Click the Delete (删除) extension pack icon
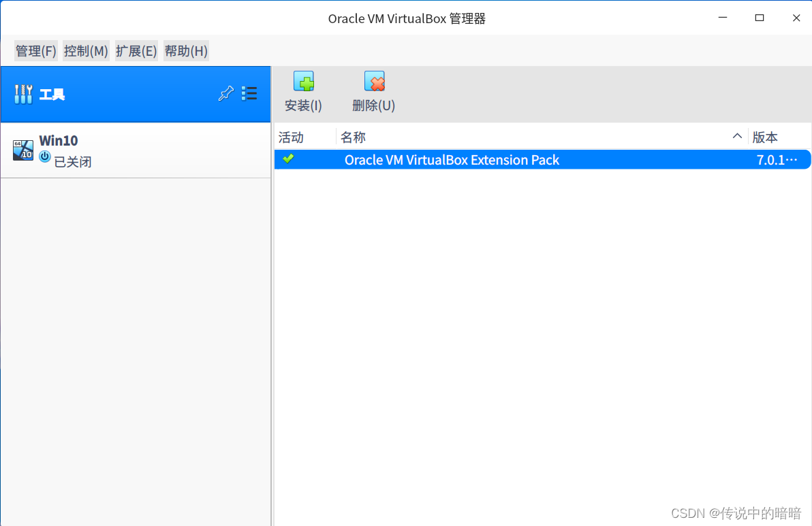812x526 pixels. pos(374,81)
